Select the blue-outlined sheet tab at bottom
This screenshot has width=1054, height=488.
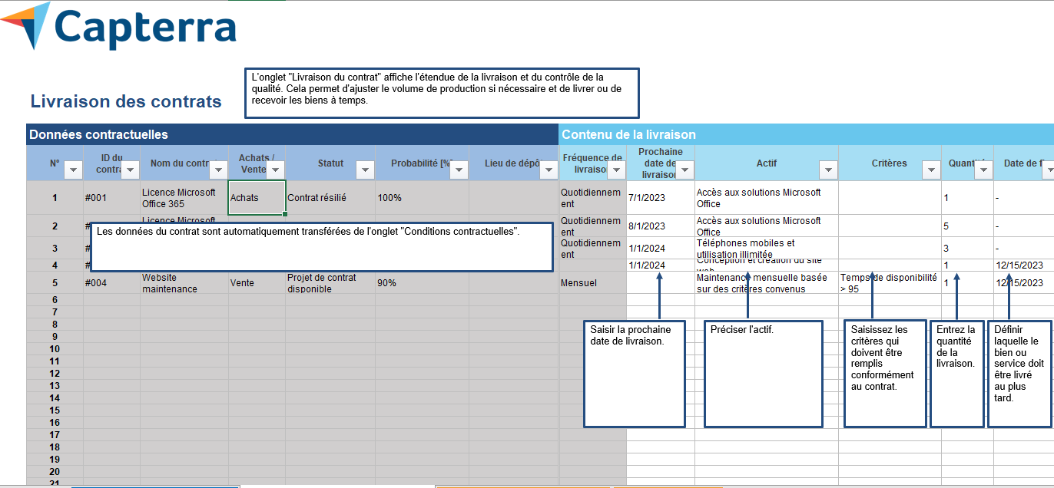pos(154,485)
